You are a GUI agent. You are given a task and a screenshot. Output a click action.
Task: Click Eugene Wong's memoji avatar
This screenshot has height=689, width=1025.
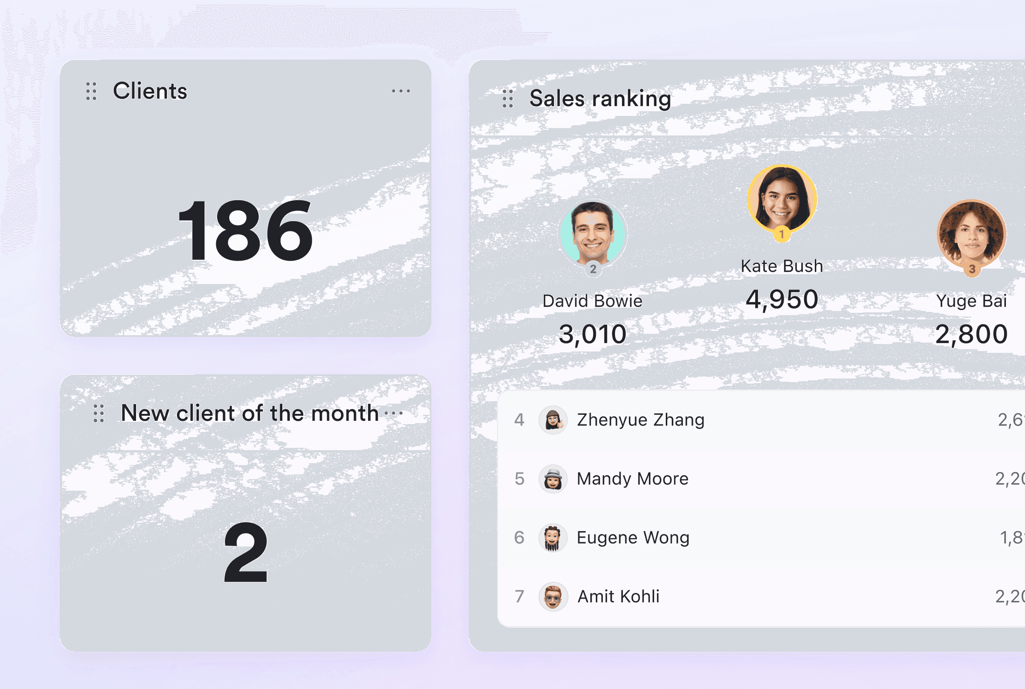(553, 538)
